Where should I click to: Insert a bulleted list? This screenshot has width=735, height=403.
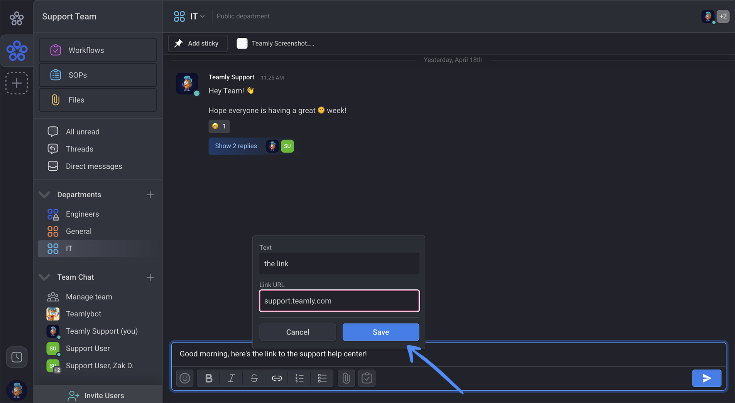coord(322,378)
